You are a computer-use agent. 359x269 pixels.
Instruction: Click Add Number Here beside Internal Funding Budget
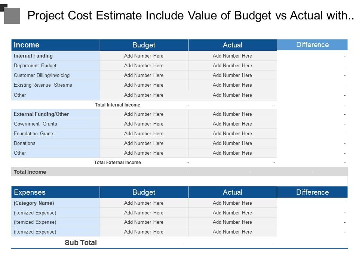(144, 56)
